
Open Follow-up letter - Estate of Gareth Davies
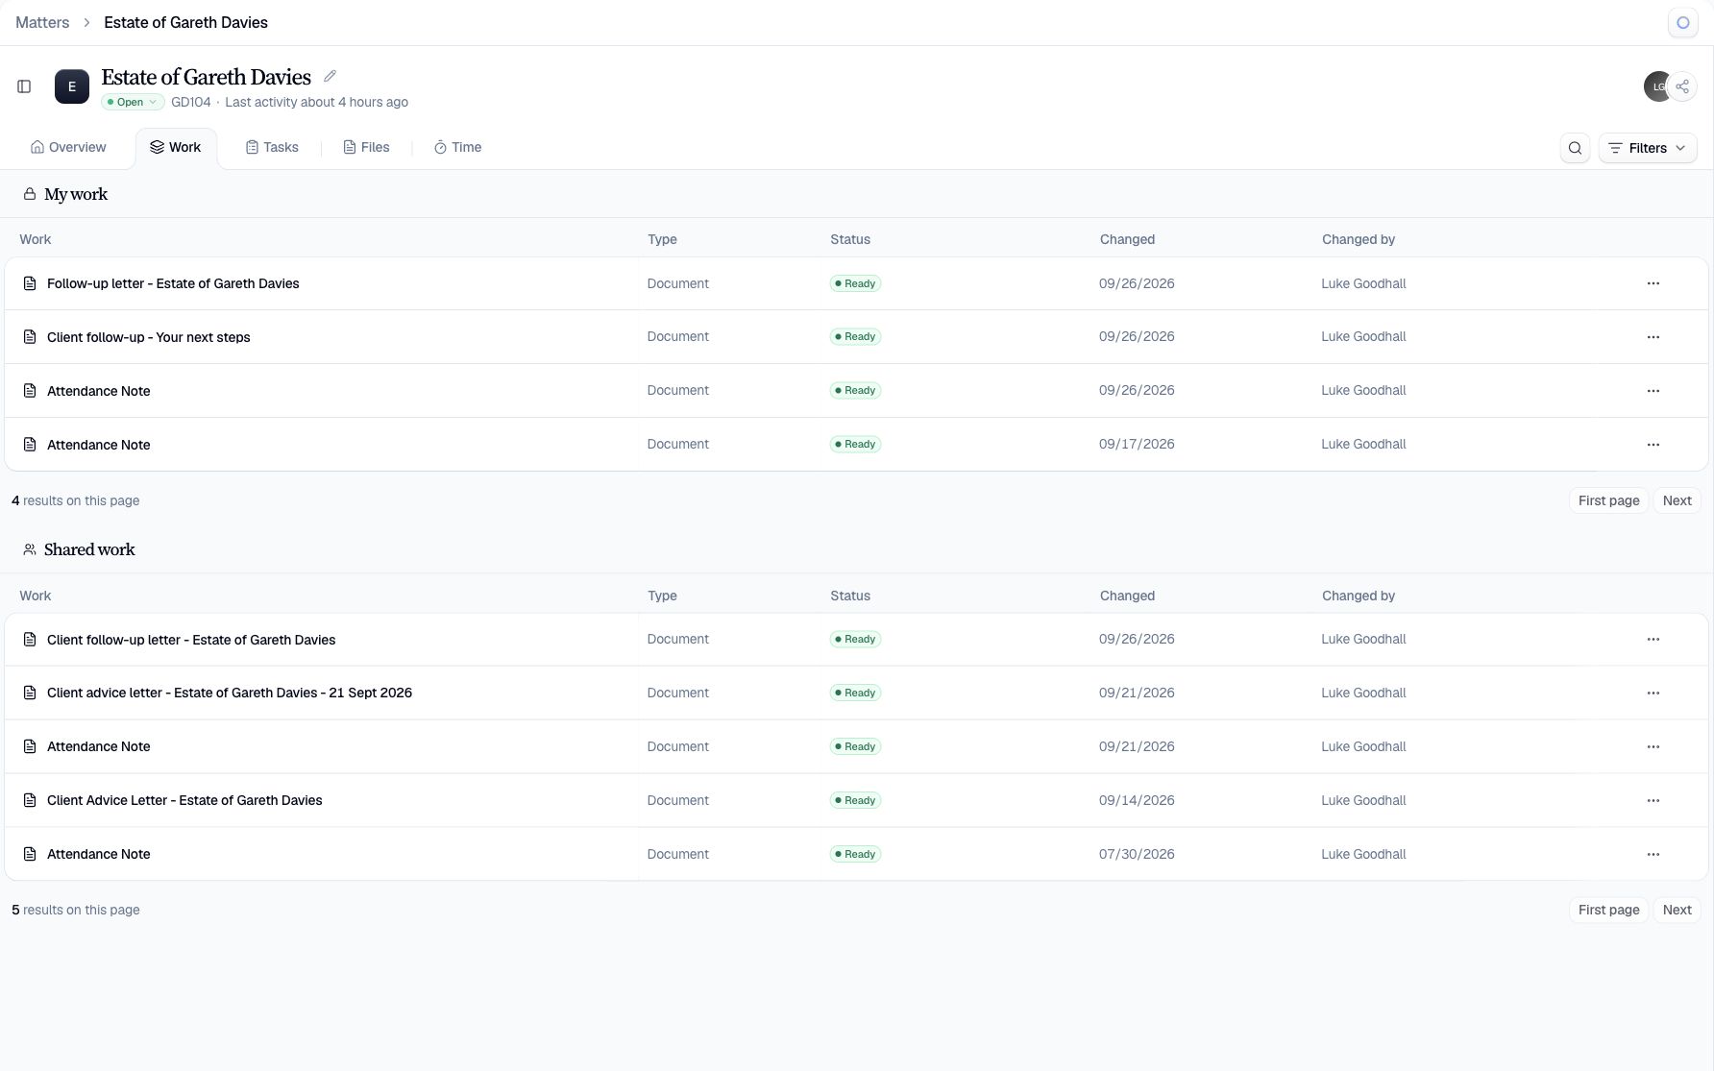(173, 283)
